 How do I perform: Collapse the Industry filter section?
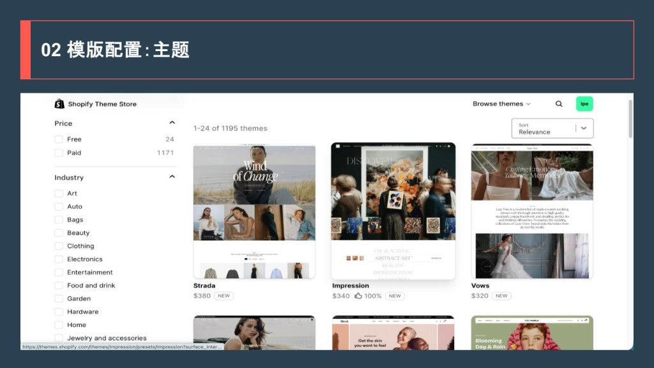click(x=172, y=177)
